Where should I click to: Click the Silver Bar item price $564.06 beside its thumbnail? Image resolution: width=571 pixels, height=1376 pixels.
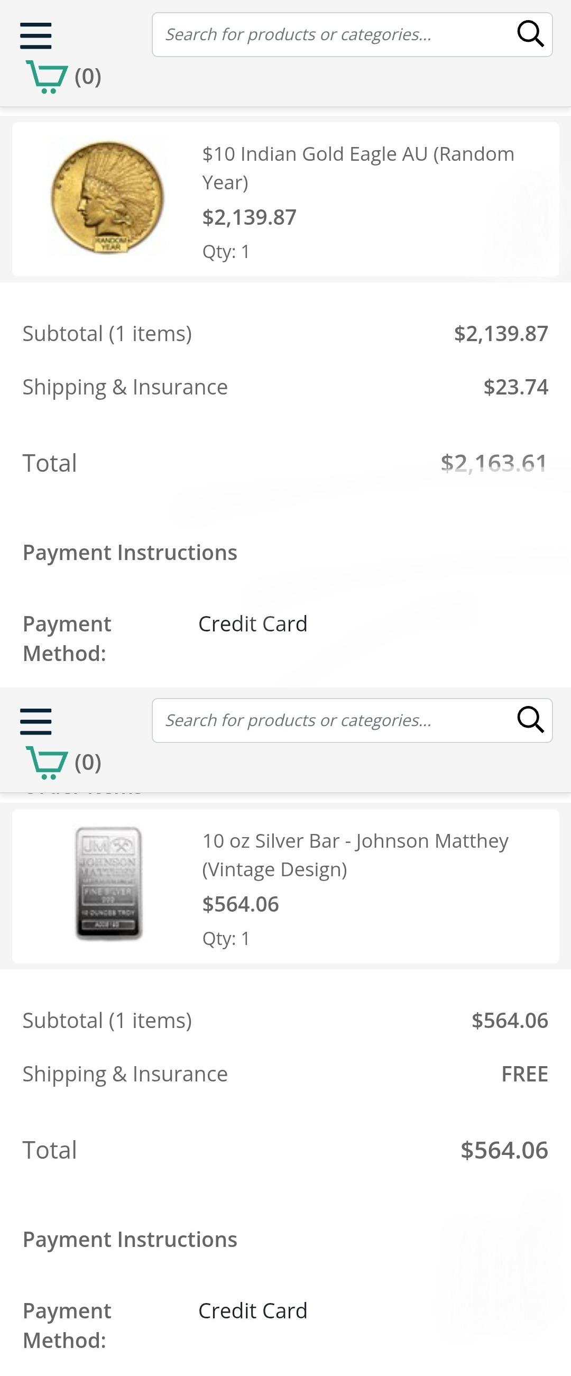coord(241,904)
